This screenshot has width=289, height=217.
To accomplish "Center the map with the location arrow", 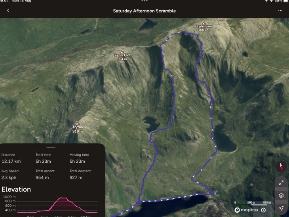I will point(281,208).
